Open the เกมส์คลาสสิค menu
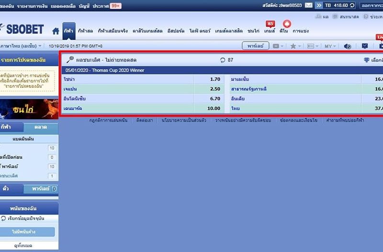This screenshot has height=252, width=383. tap(229, 31)
